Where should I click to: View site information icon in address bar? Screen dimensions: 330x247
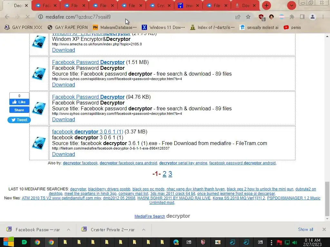[x=40, y=17]
